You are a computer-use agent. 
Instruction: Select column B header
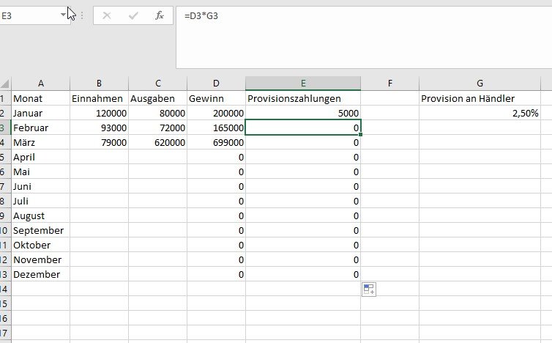(x=100, y=84)
